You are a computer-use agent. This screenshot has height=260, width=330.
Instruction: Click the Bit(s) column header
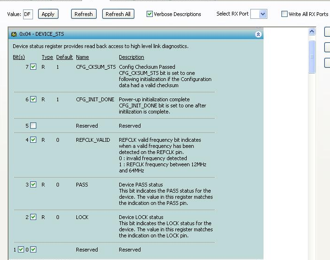[x=19, y=57]
